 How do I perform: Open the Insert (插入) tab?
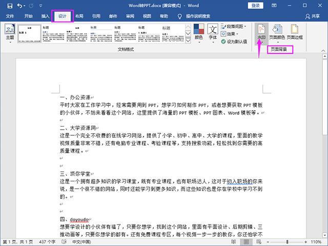pyautogui.click(x=45, y=16)
